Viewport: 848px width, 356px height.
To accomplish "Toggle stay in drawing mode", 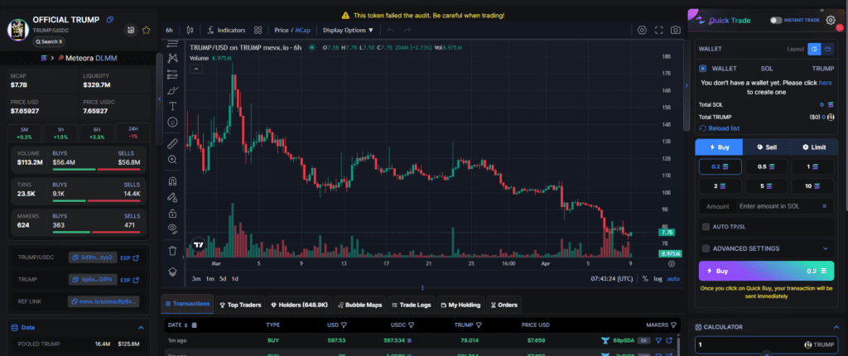I will pyautogui.click(x=172, y=197).
